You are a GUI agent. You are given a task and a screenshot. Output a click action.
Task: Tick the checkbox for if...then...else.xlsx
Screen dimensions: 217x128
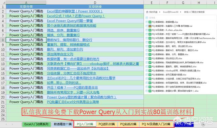(x=147, y=30)
